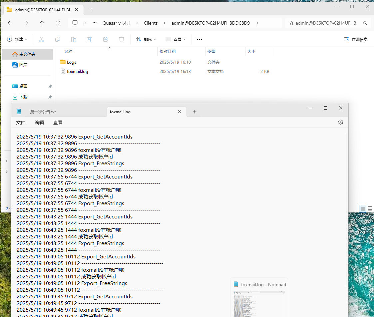Click the Up directory arrow
Image resolution: width=374 pixels, height=317 pixels.
tap(42, 23)
